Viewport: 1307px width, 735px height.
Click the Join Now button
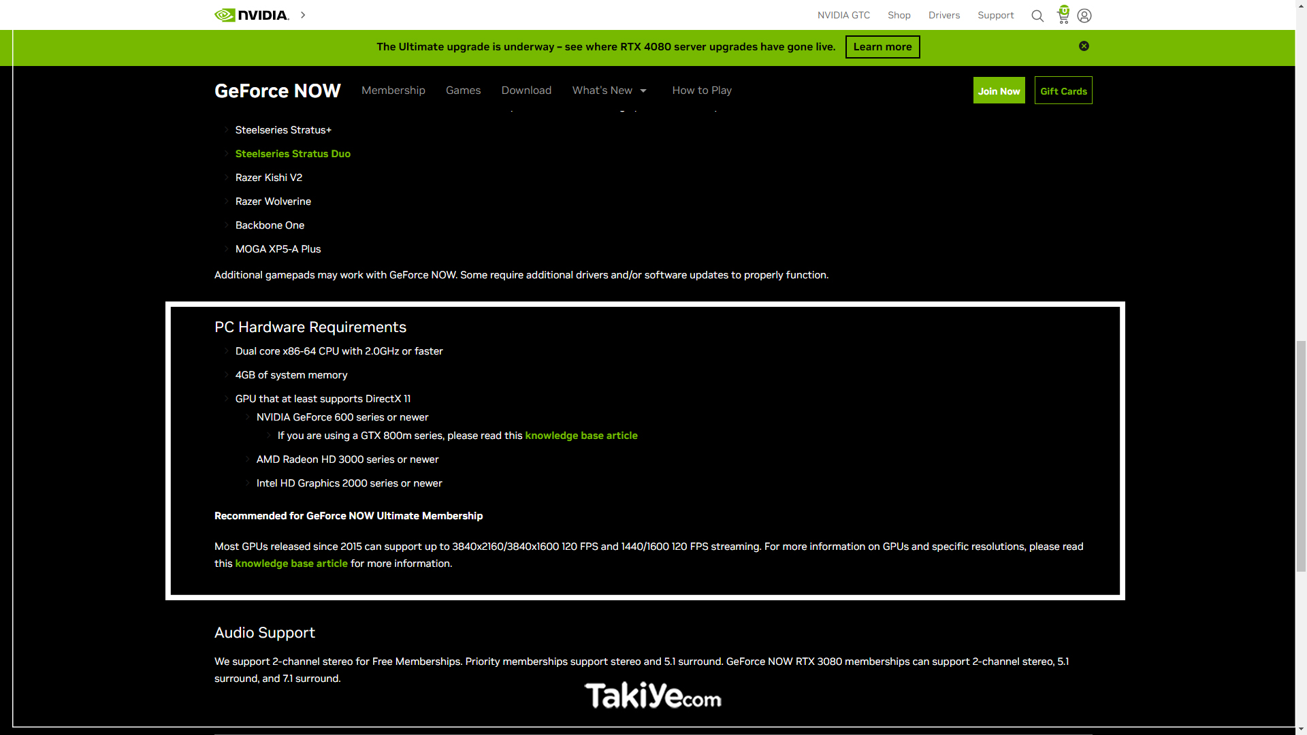999,90
